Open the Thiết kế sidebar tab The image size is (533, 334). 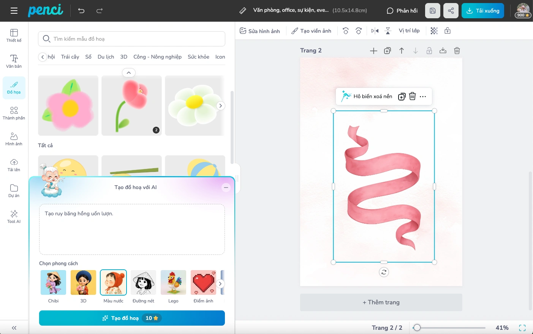[x=14, y=35]
